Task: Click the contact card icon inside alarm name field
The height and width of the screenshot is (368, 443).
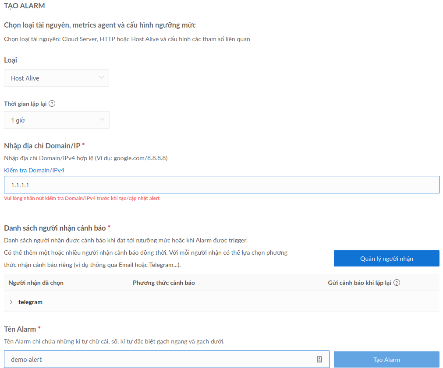Action: point(319,359)
